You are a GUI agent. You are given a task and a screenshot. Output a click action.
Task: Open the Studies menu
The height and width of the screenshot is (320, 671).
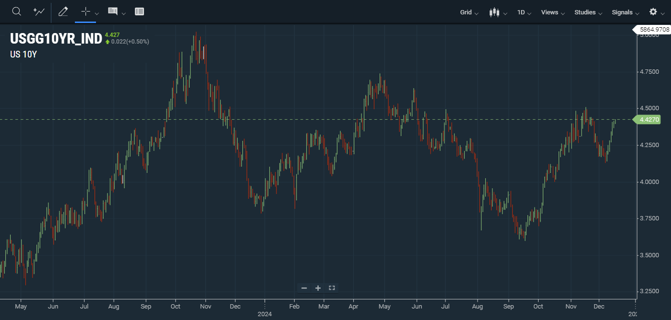588,12
